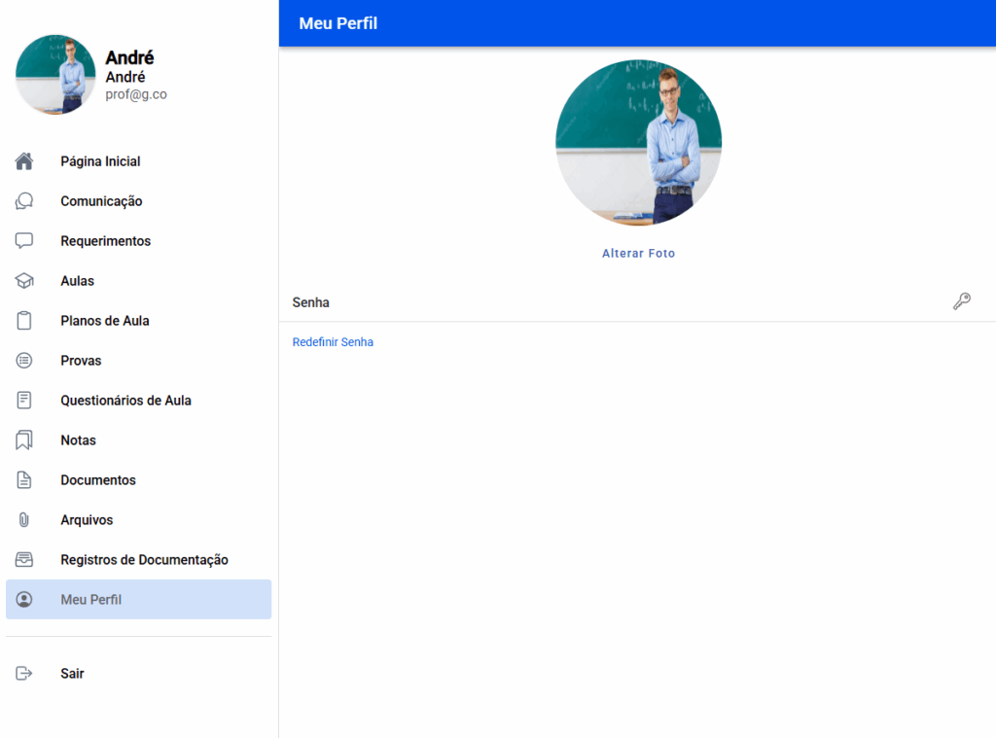Click the Arquivos paperclip icon
The image size is (996, 738).
pos(24,520)
